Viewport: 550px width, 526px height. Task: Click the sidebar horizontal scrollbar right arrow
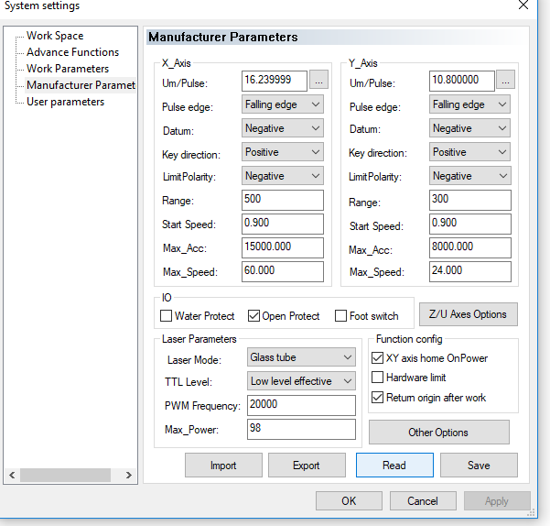129,475
